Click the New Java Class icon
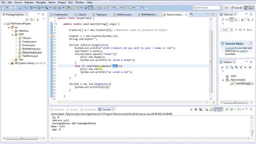 tap(60, 8)
